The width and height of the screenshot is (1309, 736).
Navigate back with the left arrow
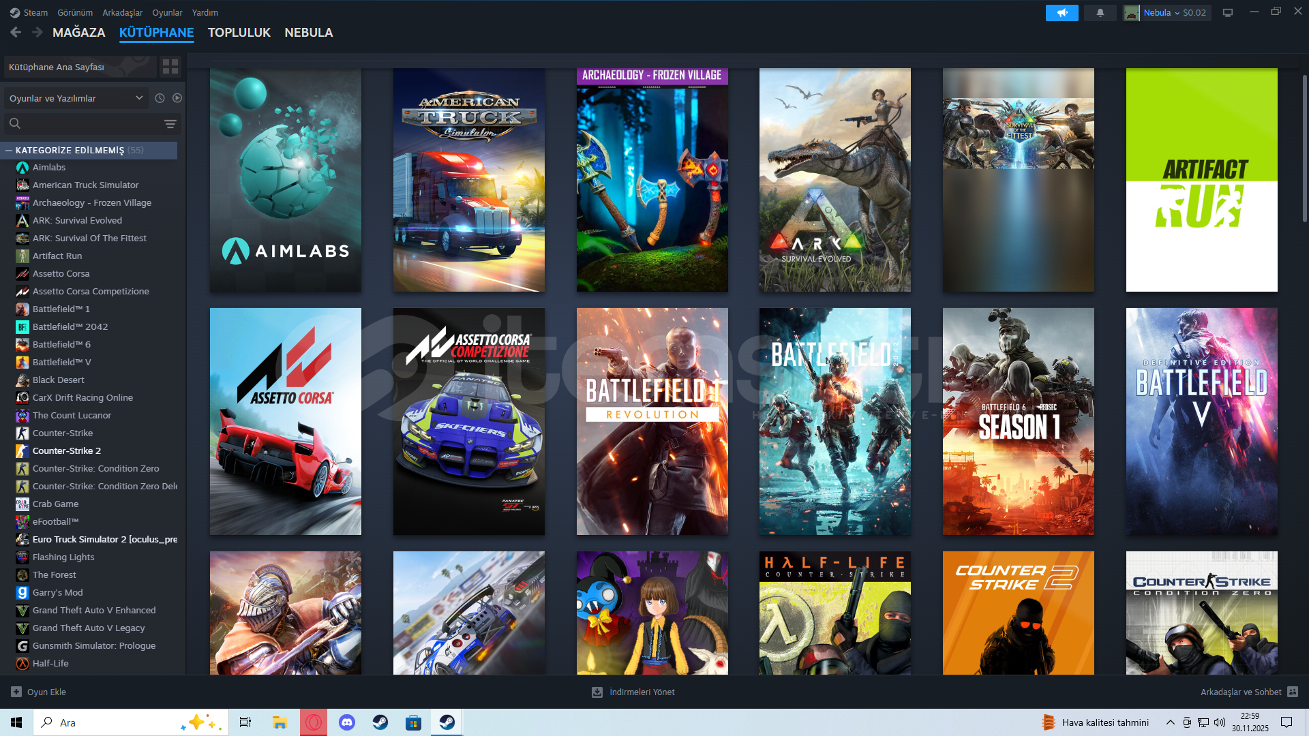(x=16, y=32)
